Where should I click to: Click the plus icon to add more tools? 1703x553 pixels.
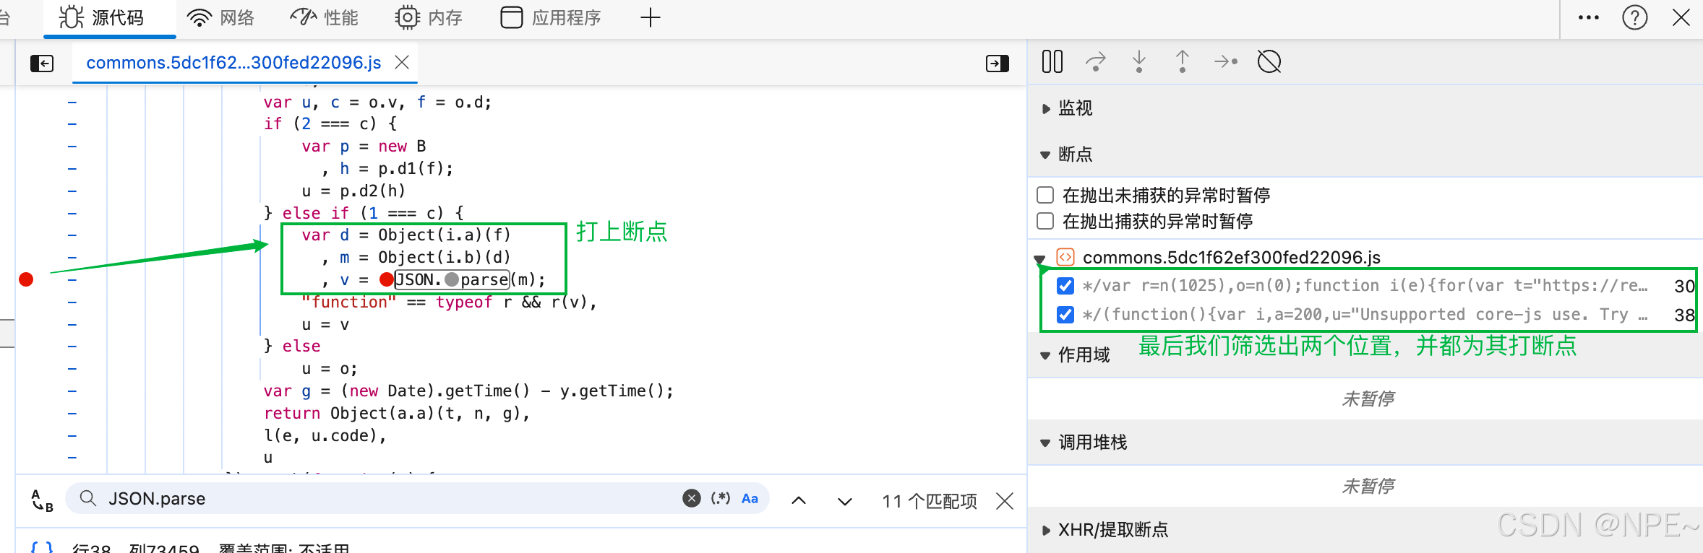click(x=651, y=17)
